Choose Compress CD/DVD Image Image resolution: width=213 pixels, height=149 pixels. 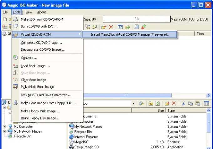click(x=47, y=43)
